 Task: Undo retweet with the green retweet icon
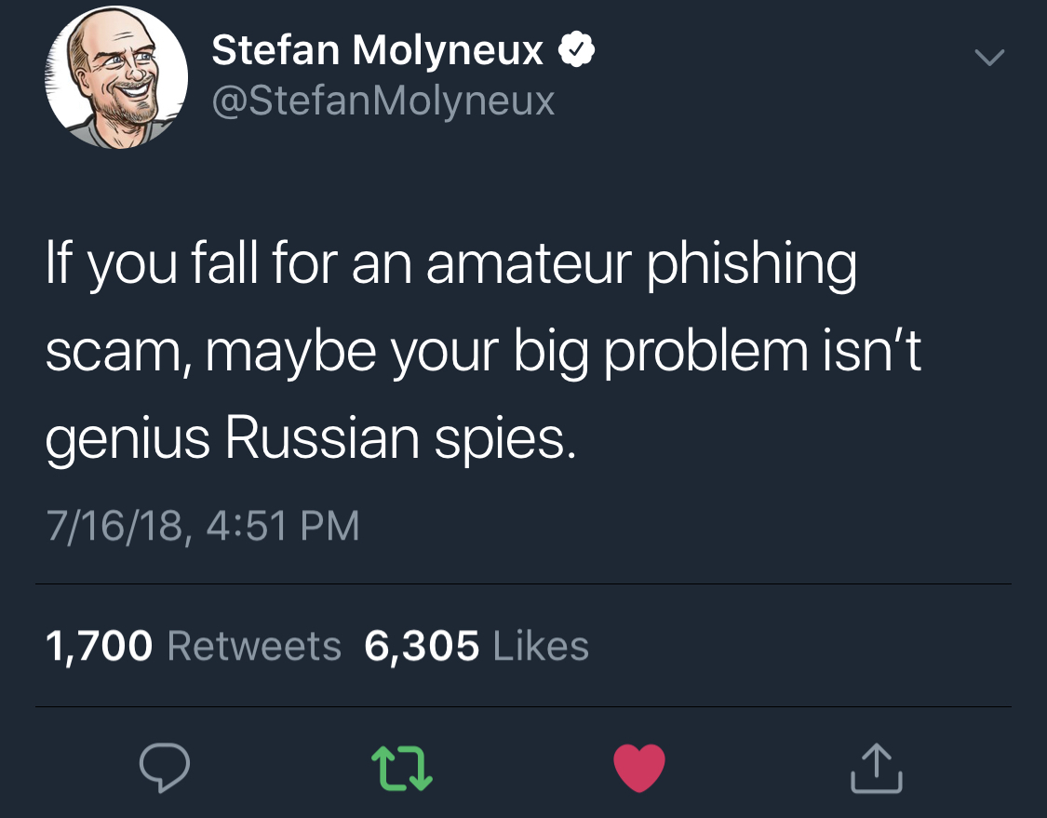pos(402,769)
